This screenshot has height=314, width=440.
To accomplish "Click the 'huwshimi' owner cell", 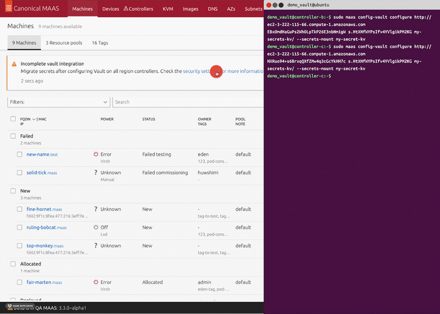I will coord(208,173).
